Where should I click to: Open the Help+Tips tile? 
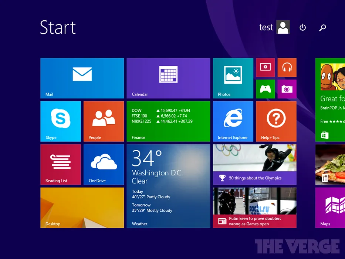point(276,121)
